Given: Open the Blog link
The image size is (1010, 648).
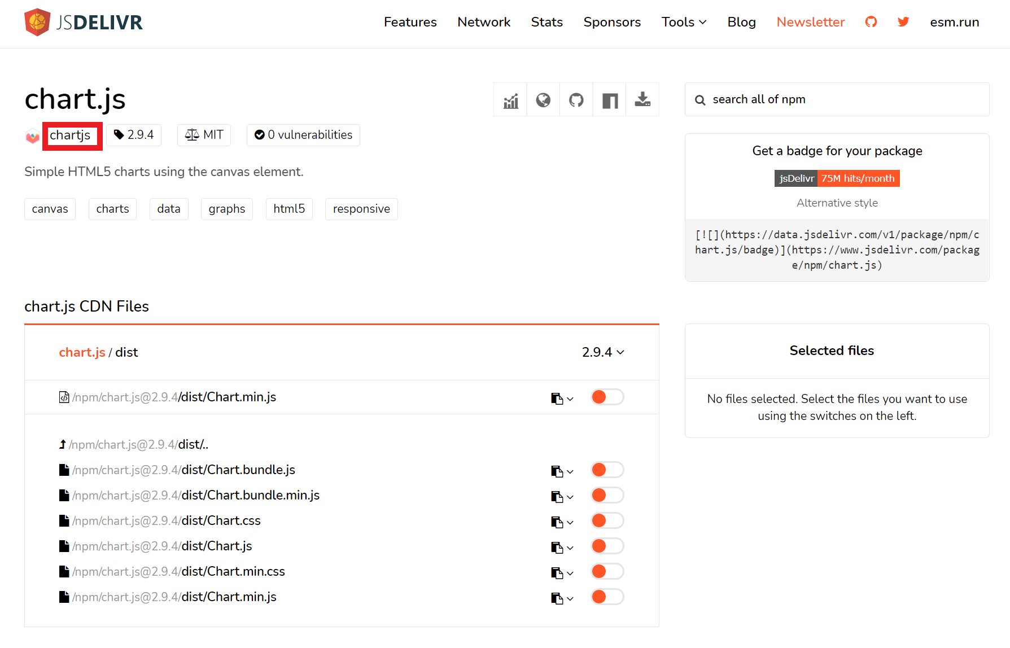Looking at the screenshot, I should pos(741,22).
